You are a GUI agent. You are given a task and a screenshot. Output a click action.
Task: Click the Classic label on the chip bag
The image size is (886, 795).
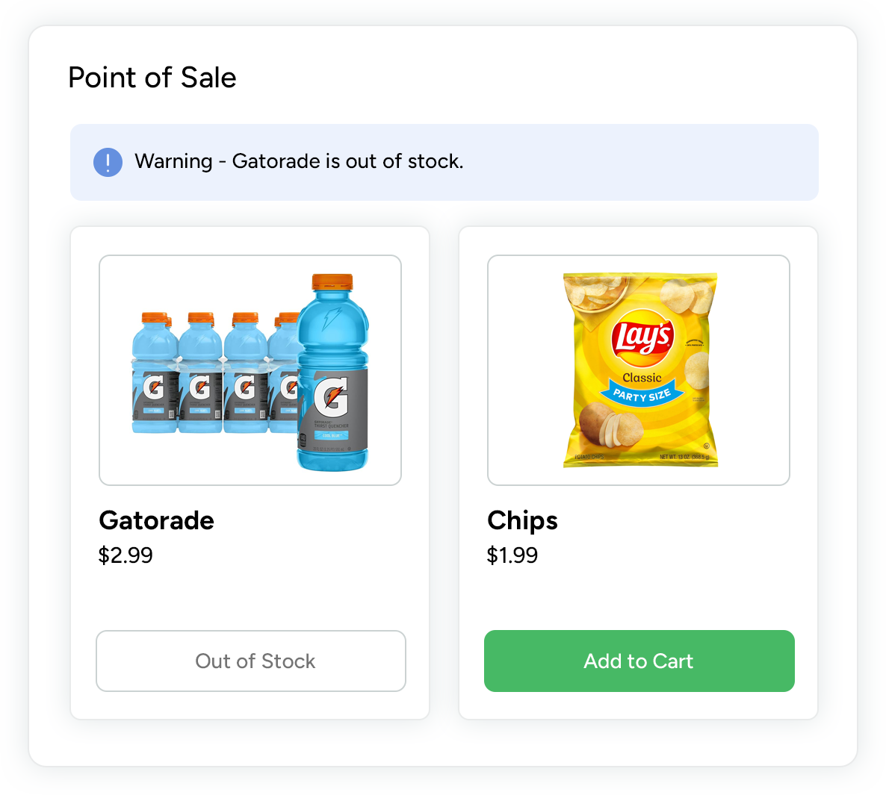642,378
